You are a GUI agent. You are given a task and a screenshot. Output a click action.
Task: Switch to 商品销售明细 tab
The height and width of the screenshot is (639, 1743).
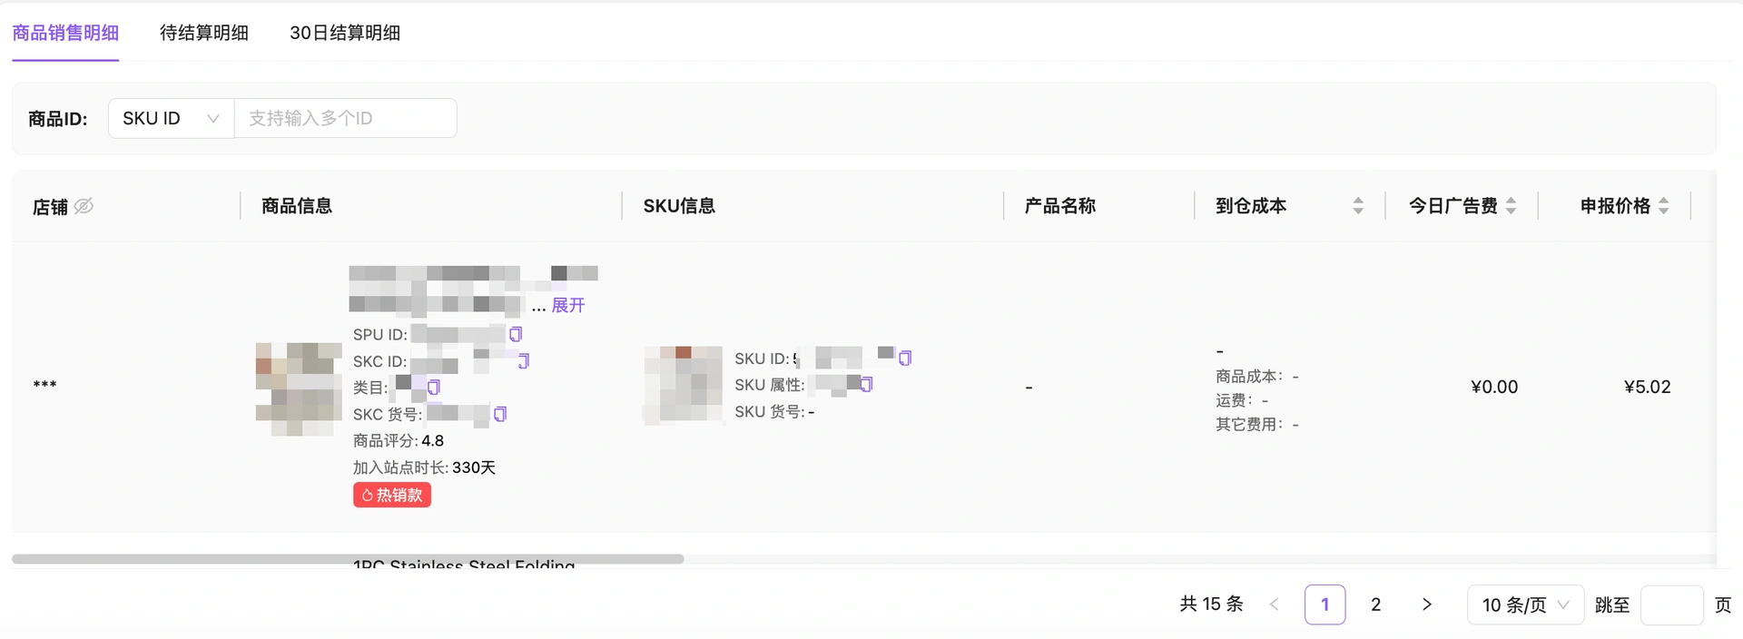click(x=65, y=33)
